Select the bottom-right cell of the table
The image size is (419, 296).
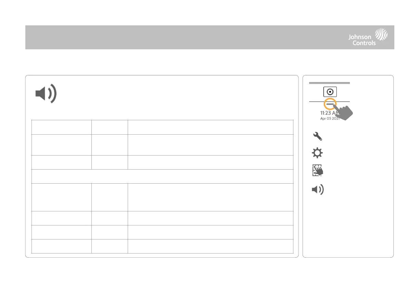[210, 246]
